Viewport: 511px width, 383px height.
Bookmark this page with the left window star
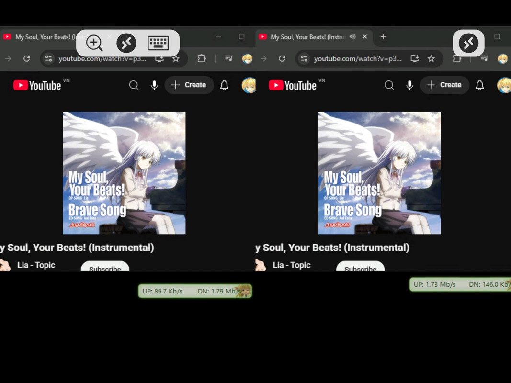tap(176, 58)
